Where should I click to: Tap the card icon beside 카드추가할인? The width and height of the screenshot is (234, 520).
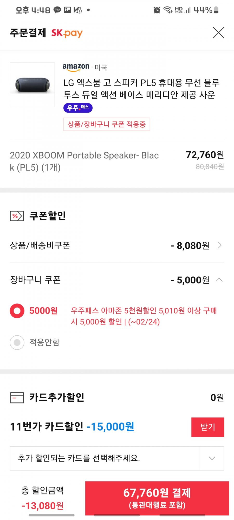point(17,398)
